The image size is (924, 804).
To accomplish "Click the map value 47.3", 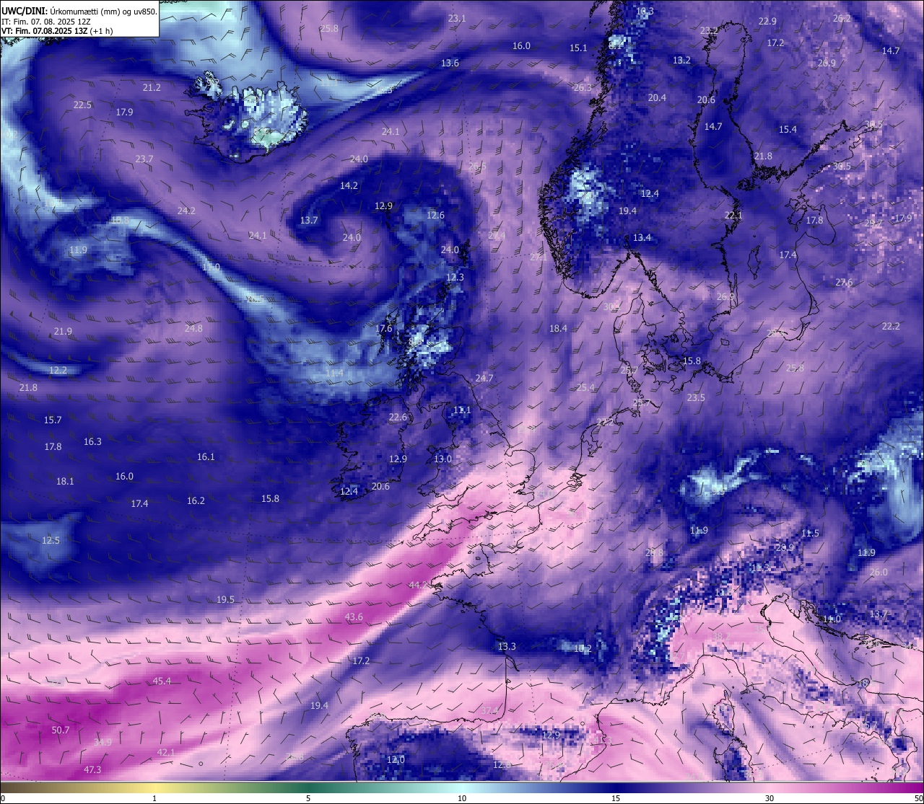I will [92, 769].
